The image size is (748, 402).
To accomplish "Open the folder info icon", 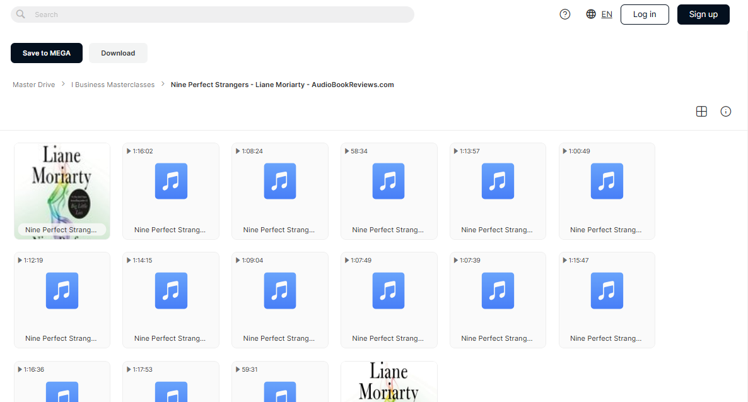I will point(725,111).
